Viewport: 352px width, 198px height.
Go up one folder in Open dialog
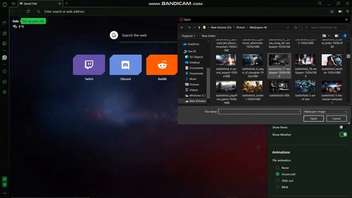tap(199, 28)
